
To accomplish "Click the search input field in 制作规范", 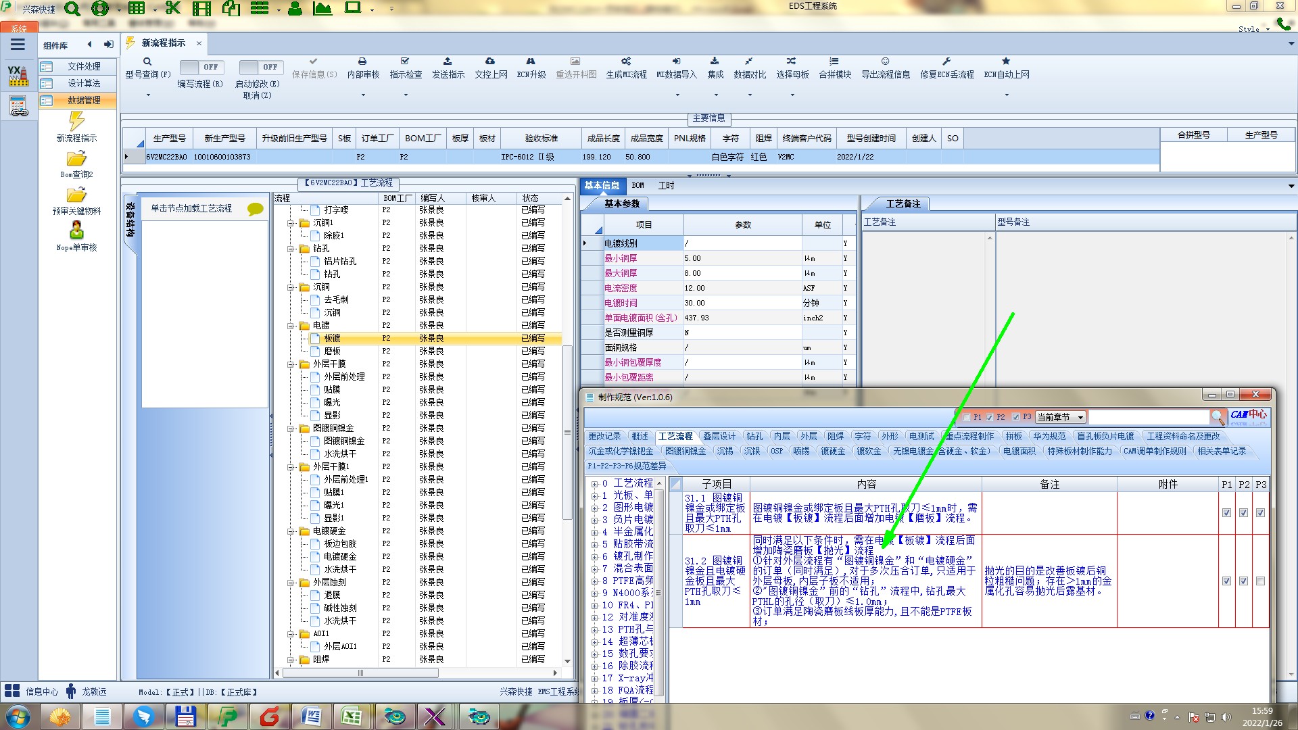I will coord(1148,417).
